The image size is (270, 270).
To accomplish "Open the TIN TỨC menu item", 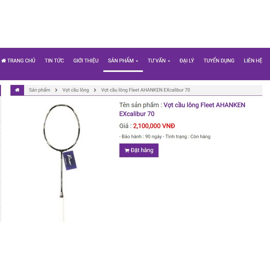I will click(54, 61).
